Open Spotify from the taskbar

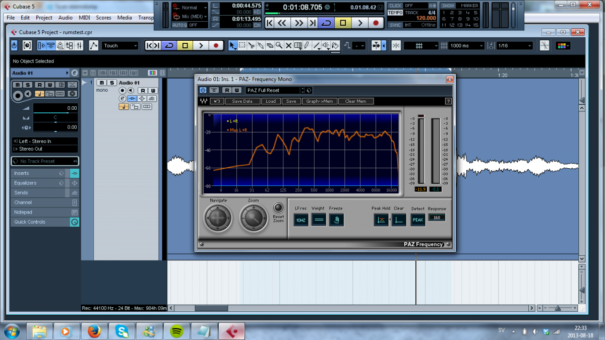click(176, 331)
